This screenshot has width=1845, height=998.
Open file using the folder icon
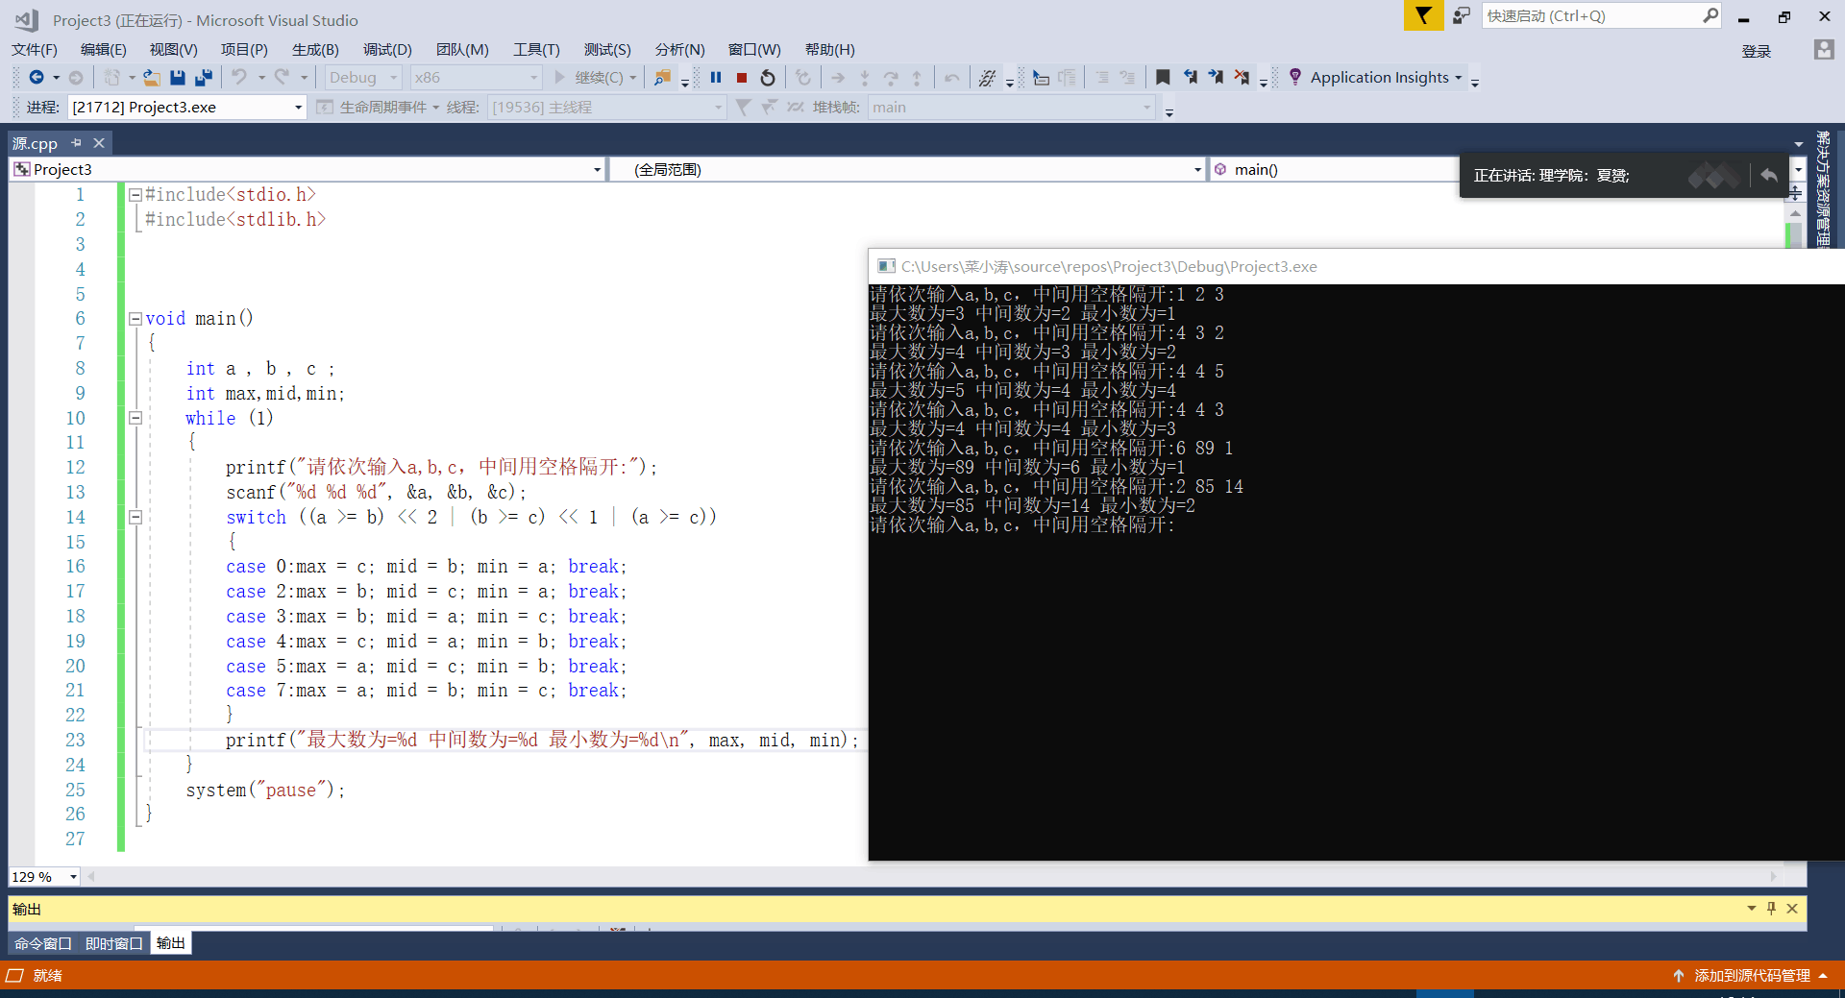tap(152, 78)
